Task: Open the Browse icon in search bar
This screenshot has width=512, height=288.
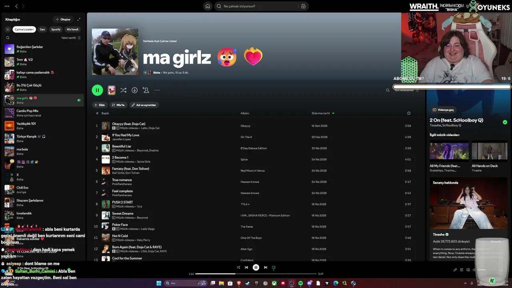Action: [303, 6]
